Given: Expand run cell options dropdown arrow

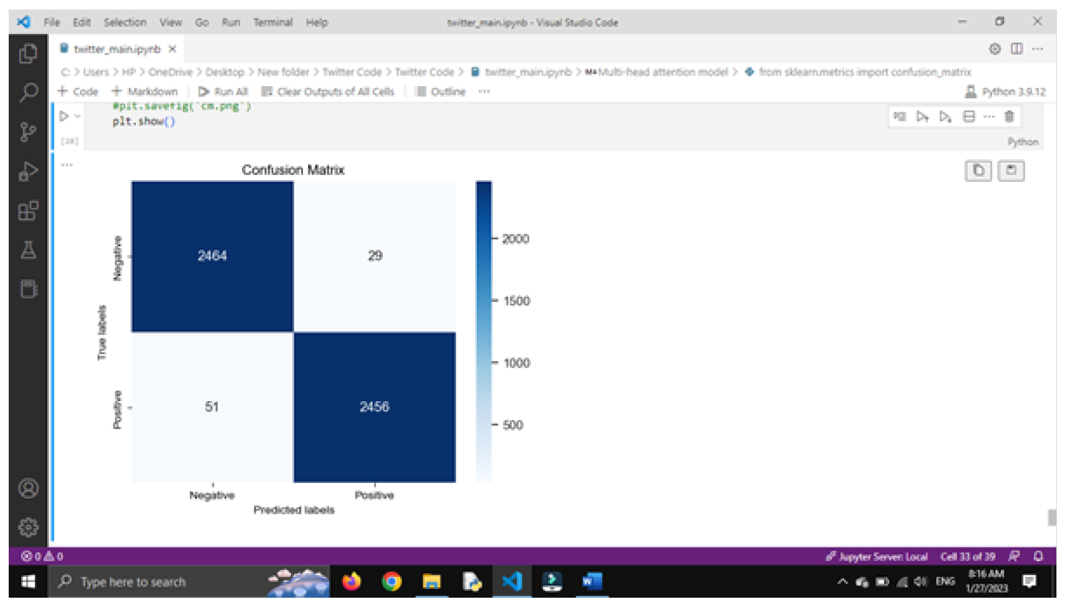Looking at the screenshot, I should pos(77,116).
